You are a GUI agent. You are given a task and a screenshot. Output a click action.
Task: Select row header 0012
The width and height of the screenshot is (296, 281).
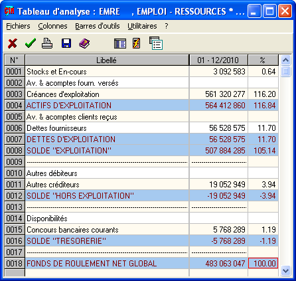click(x=15, y=196)
